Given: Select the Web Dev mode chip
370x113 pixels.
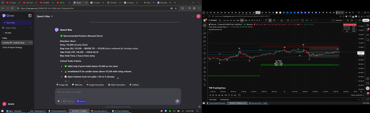Looking at the screenshot, I should tap(77, 85).
